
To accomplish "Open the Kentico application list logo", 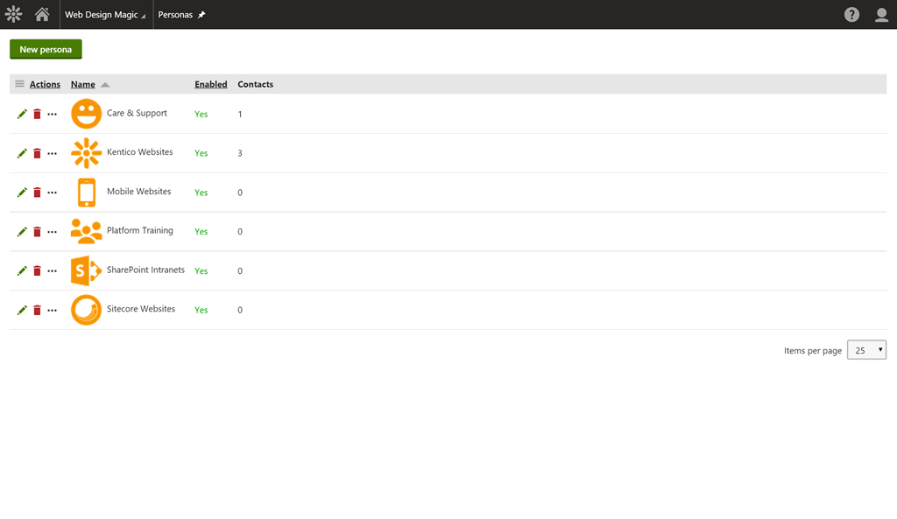I will pos(13,14).
